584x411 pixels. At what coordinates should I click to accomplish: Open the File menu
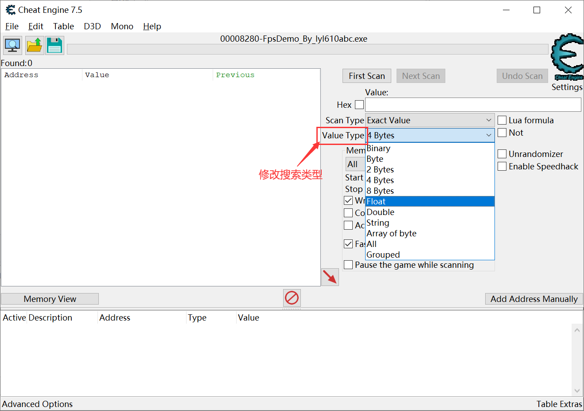[x=12, y=26]
